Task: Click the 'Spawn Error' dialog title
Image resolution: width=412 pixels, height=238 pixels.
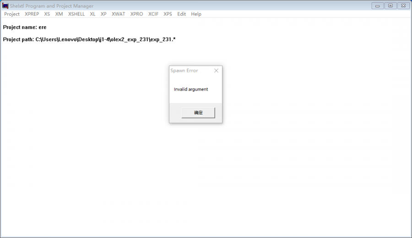Action: click(x=184, y=70)
